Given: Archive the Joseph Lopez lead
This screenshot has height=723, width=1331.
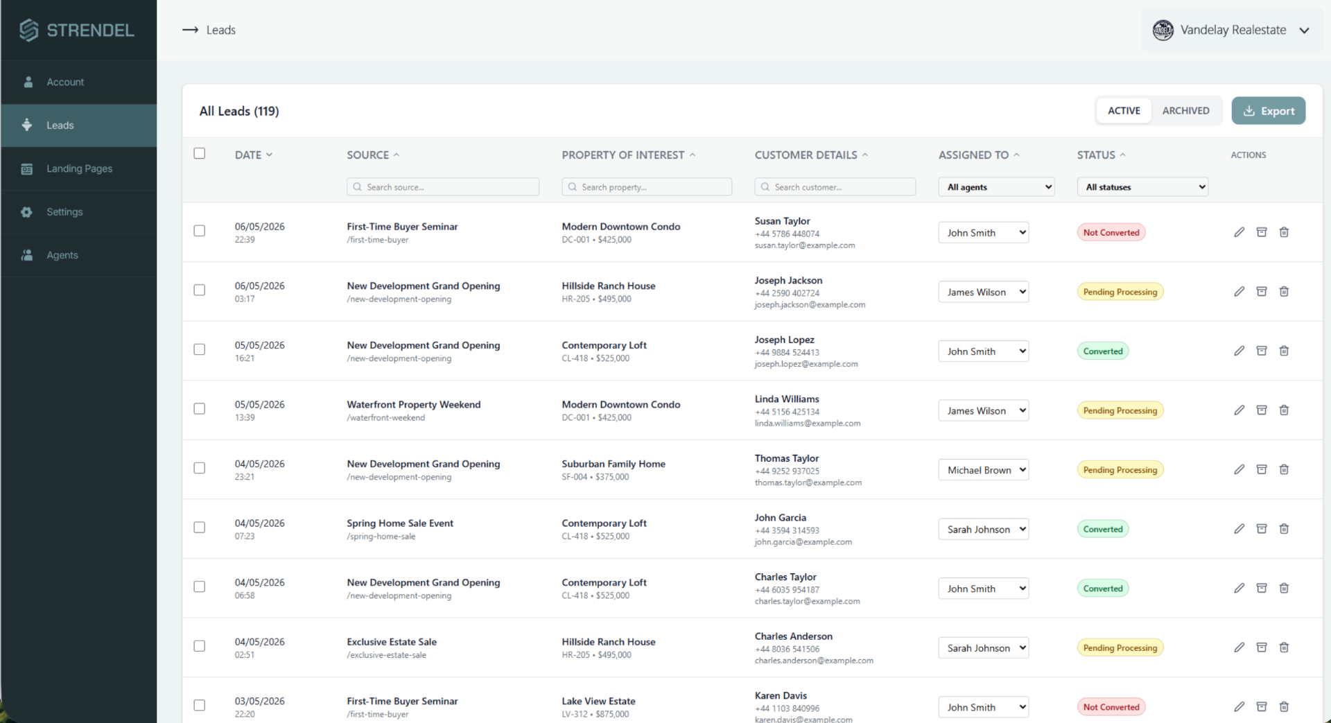Looking at the screenshot, I should tap(1262, 351).
